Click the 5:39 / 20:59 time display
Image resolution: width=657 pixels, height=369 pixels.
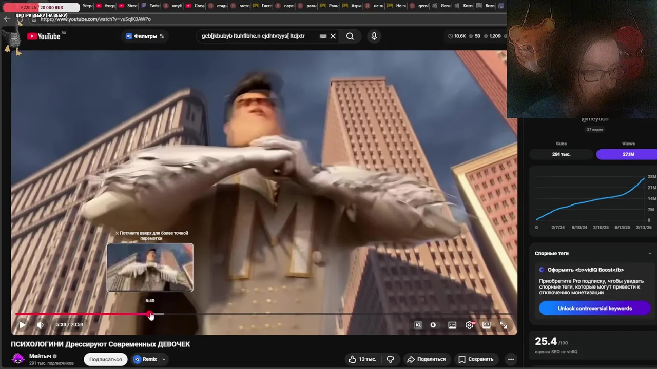(69, 325)
